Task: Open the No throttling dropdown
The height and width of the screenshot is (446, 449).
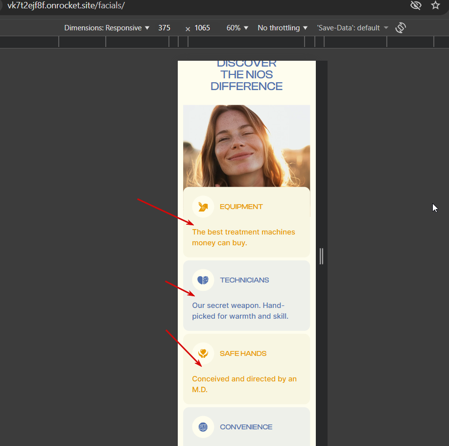Action: tap(283, 28)
